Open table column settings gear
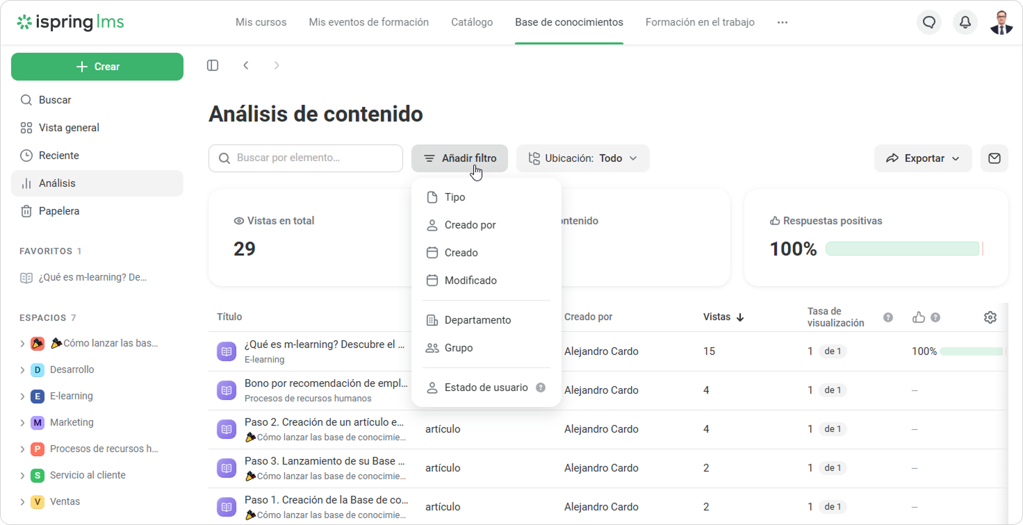This screenshot has width=1023, height=525. (990, 317)
